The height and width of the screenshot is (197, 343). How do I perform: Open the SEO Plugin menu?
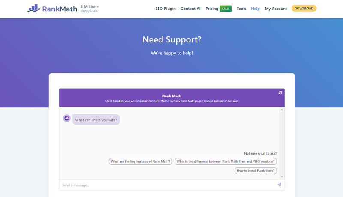[165, 9]
